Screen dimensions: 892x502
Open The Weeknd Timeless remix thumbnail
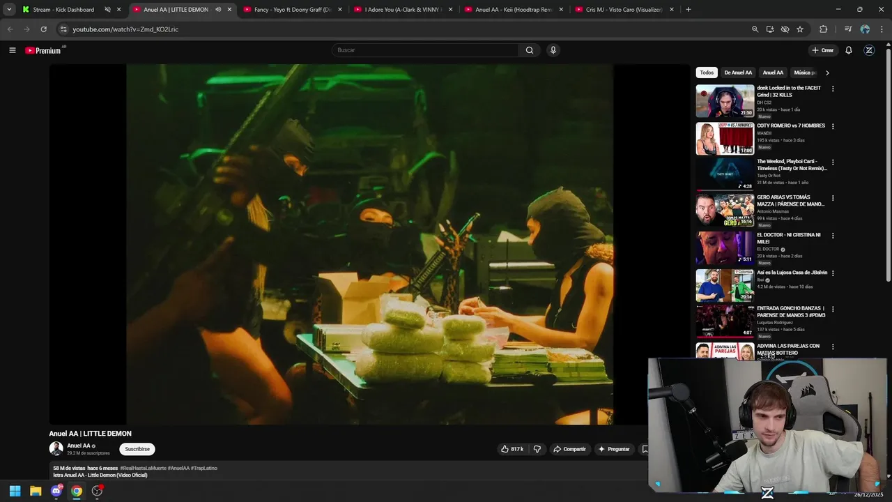(x=725, y=174)
